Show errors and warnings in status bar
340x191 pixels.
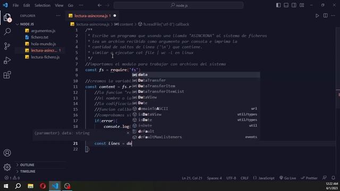tap(12, 178)
